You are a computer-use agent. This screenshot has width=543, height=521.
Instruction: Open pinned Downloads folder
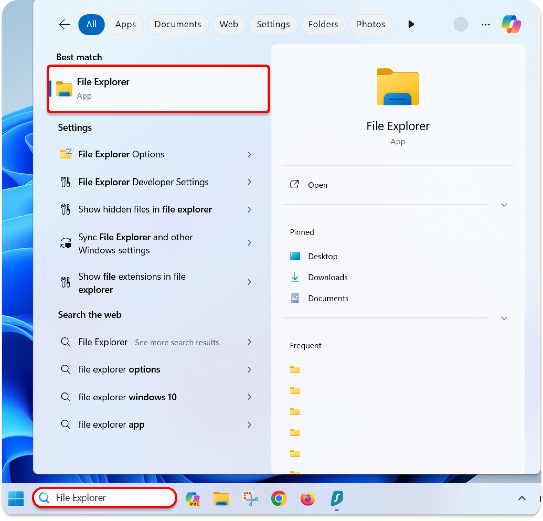[327, 277]
